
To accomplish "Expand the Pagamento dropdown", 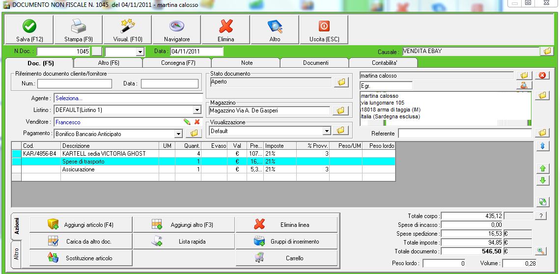I will [179, 134].
